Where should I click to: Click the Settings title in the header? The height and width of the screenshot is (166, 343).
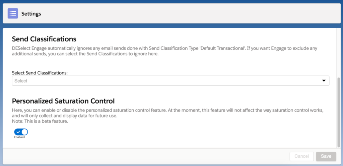(x=31, y=14)
